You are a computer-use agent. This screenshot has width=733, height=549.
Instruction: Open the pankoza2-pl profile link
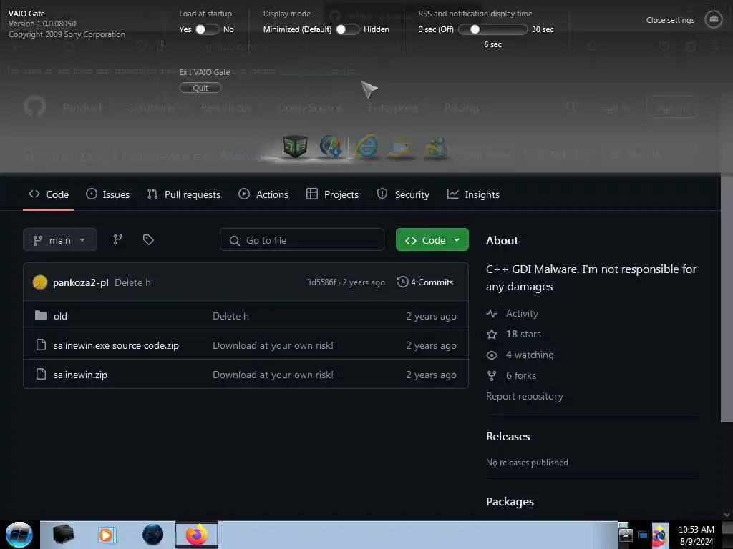80,282
